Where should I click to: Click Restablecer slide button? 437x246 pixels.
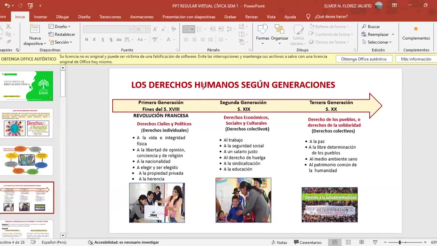(62, 34)
